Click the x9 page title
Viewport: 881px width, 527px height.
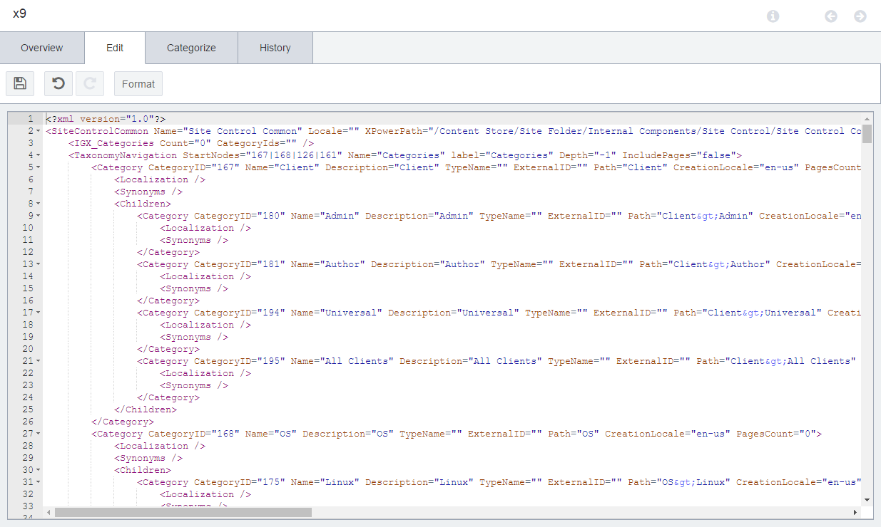(x=20, y=14)
